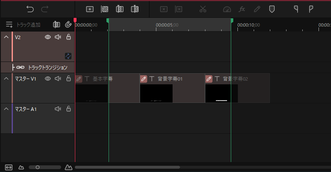331x172 pixels.
Task: Click the undo arrow in the toolbar
Action: tap(30, 9)
